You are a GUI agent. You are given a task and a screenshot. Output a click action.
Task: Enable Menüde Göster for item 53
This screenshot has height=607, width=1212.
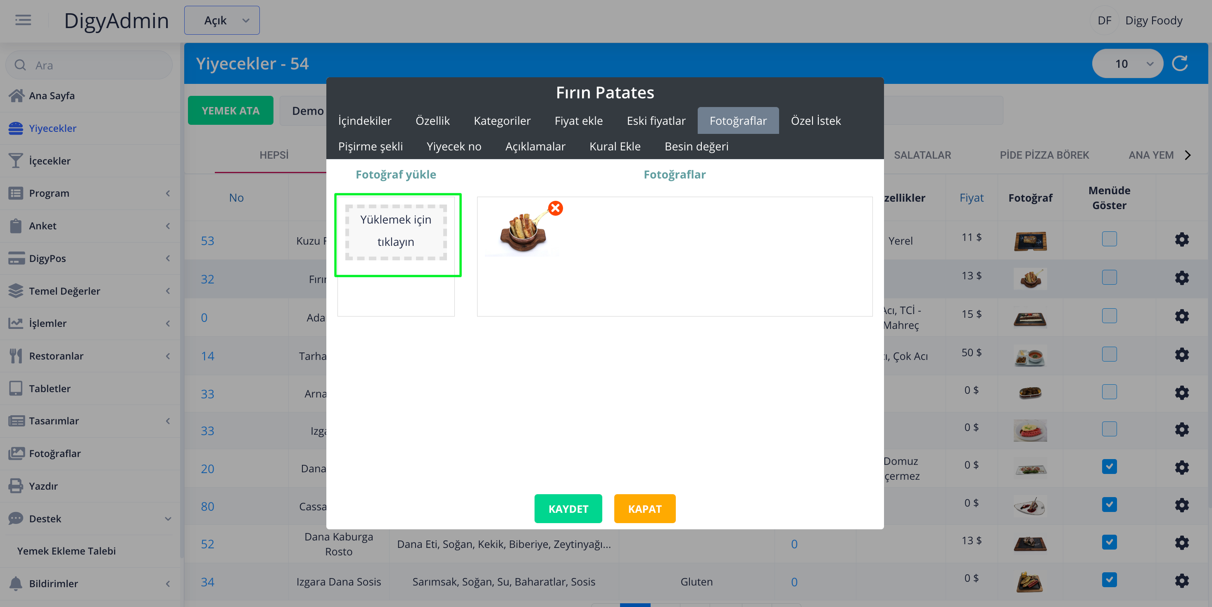point(1109,239)
